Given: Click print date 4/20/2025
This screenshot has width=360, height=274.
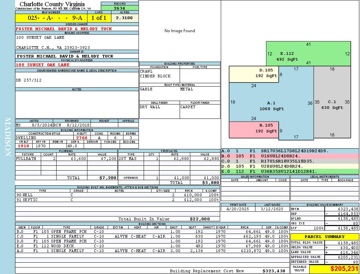Looking at the screenshot, I should point(238,209).
